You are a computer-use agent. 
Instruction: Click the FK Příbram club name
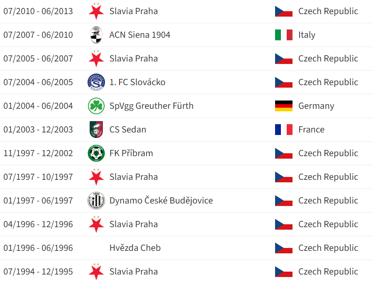click(131, 153)
